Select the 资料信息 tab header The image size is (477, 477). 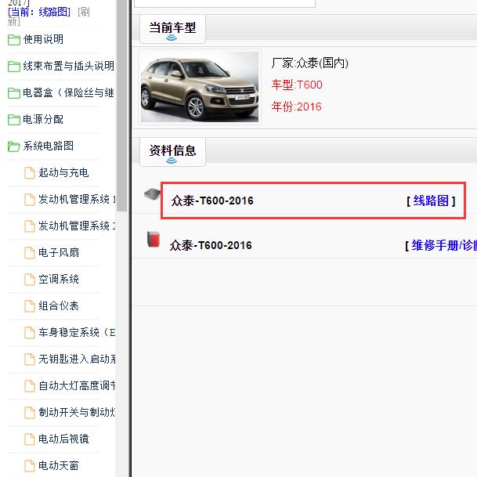pos(172,151)
